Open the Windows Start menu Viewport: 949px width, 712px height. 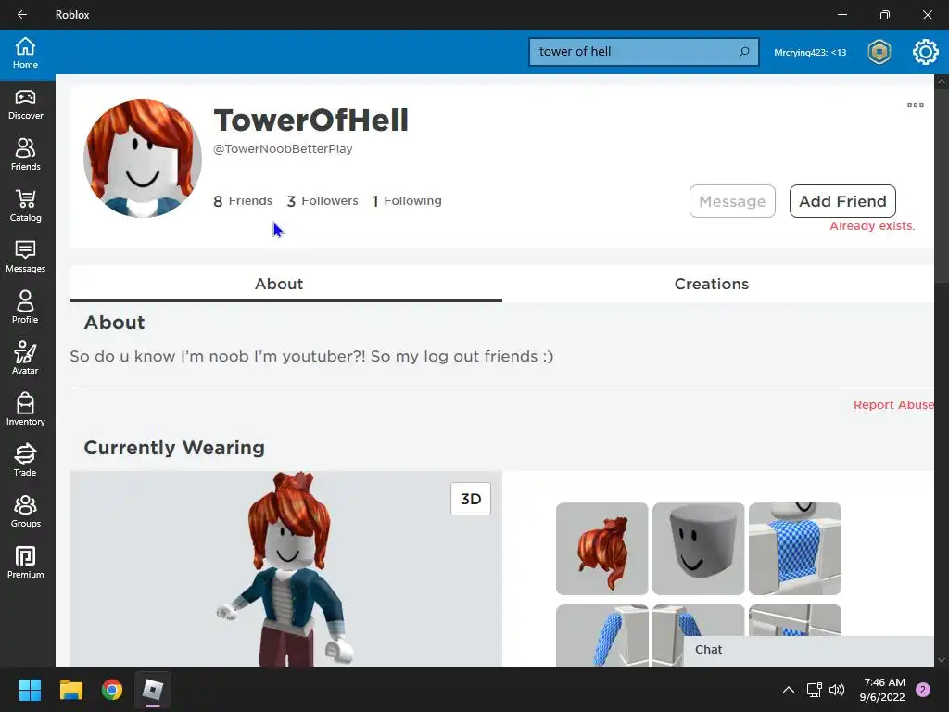point(30,690)
